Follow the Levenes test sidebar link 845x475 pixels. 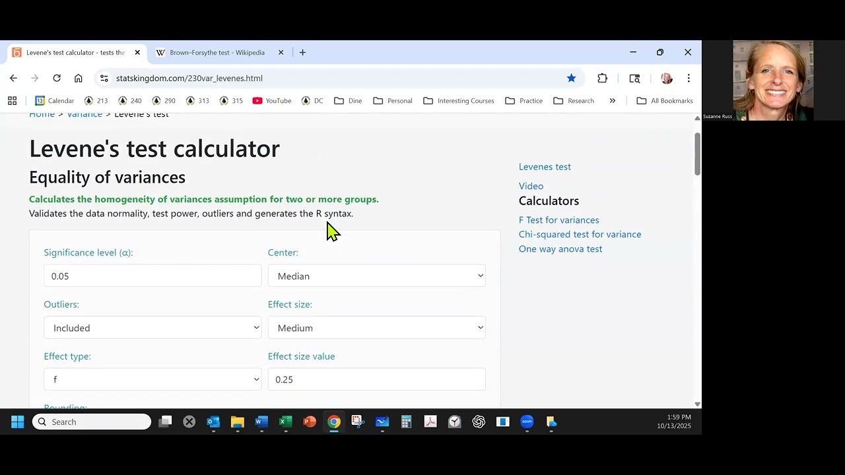(x=545, y=167)
